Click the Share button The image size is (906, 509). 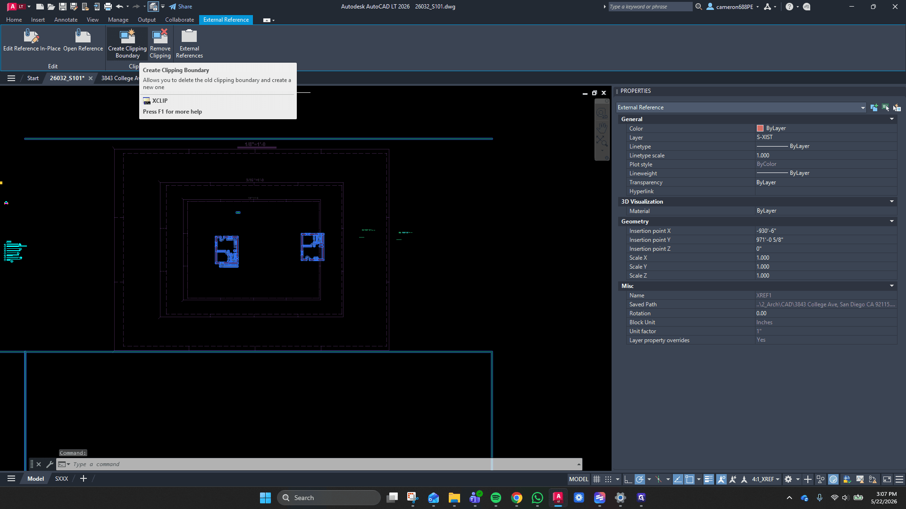[x=180, y=7]
